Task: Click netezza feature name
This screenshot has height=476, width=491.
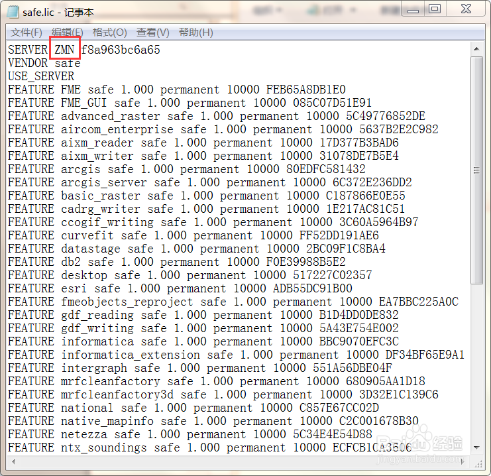Action: (84, 434)
